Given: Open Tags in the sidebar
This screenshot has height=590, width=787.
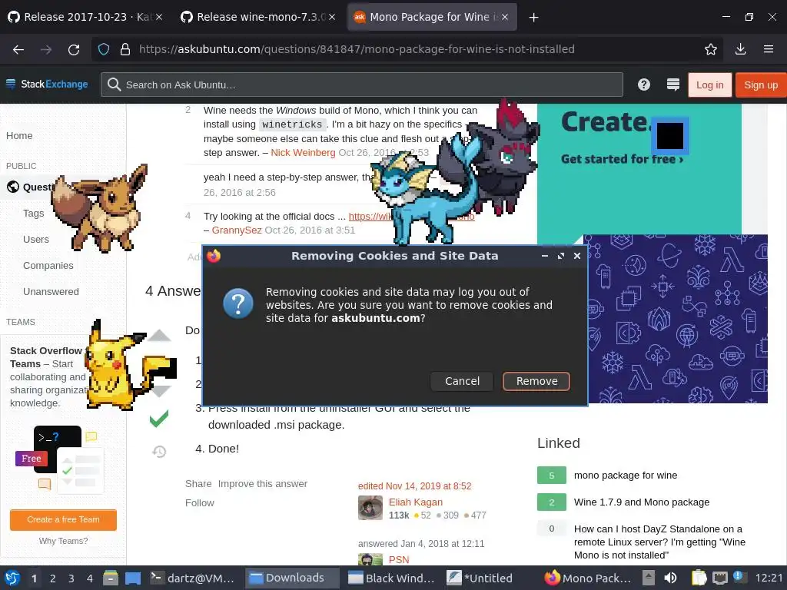Looking at the screenshot, I should tap(34, 214).
